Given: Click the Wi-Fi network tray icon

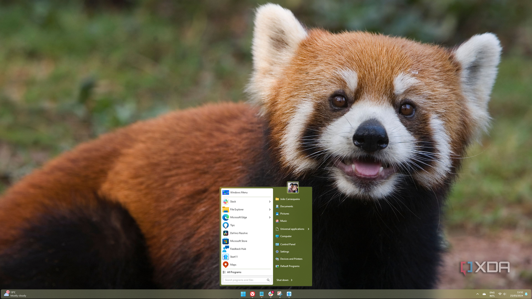Looking at the screenshot, I should pos(500,294).
